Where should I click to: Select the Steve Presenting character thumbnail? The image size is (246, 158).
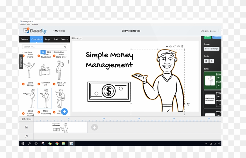[45, 98]
